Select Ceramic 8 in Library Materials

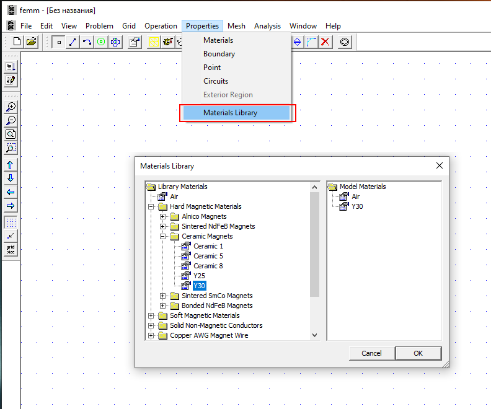[x=208, y=266]
